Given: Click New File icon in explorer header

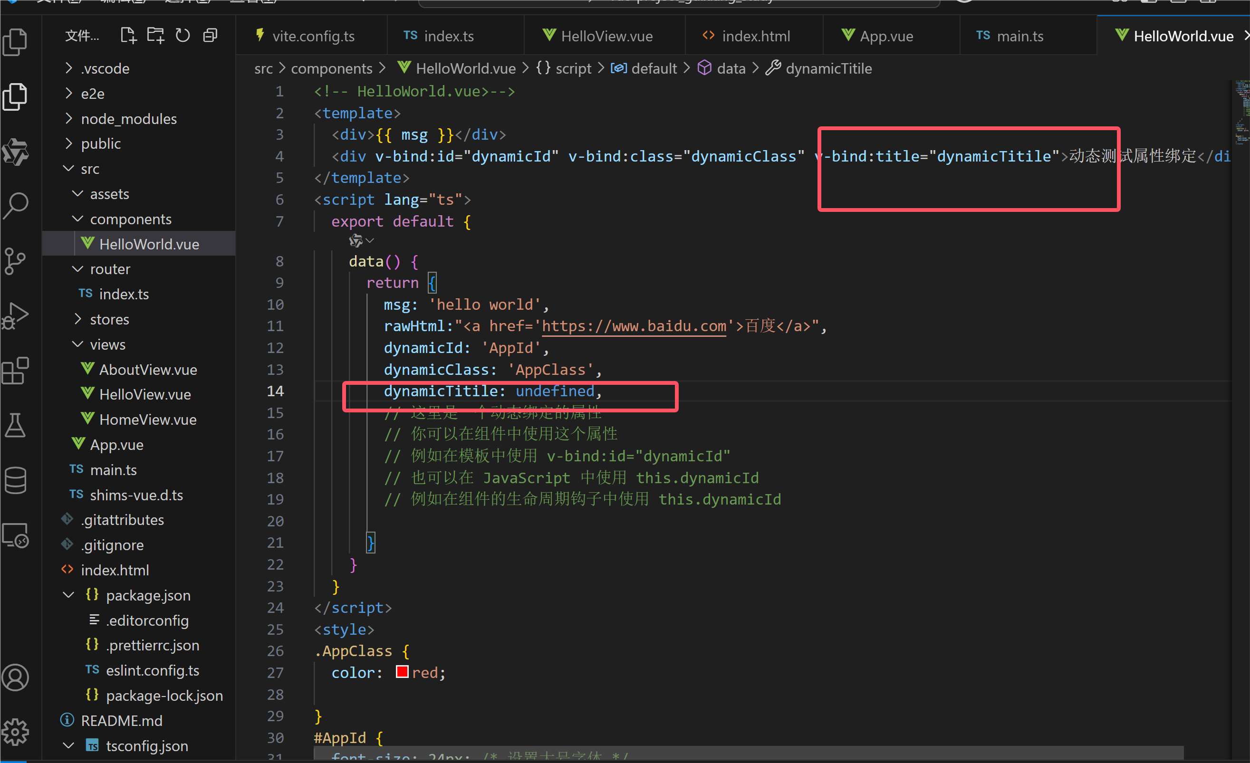Looking at the screenshot, I should 128,36.
